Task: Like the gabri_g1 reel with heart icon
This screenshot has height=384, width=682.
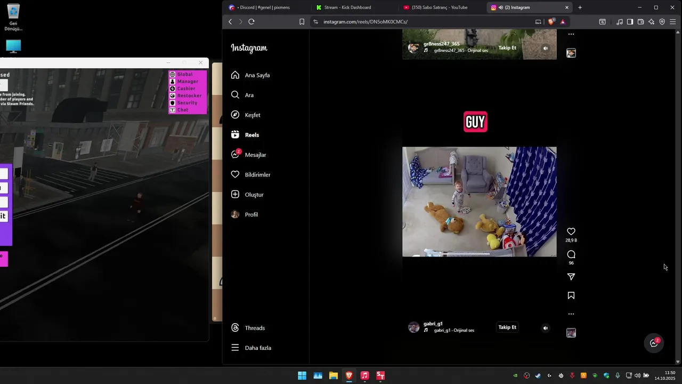Action: click(571, 231)
